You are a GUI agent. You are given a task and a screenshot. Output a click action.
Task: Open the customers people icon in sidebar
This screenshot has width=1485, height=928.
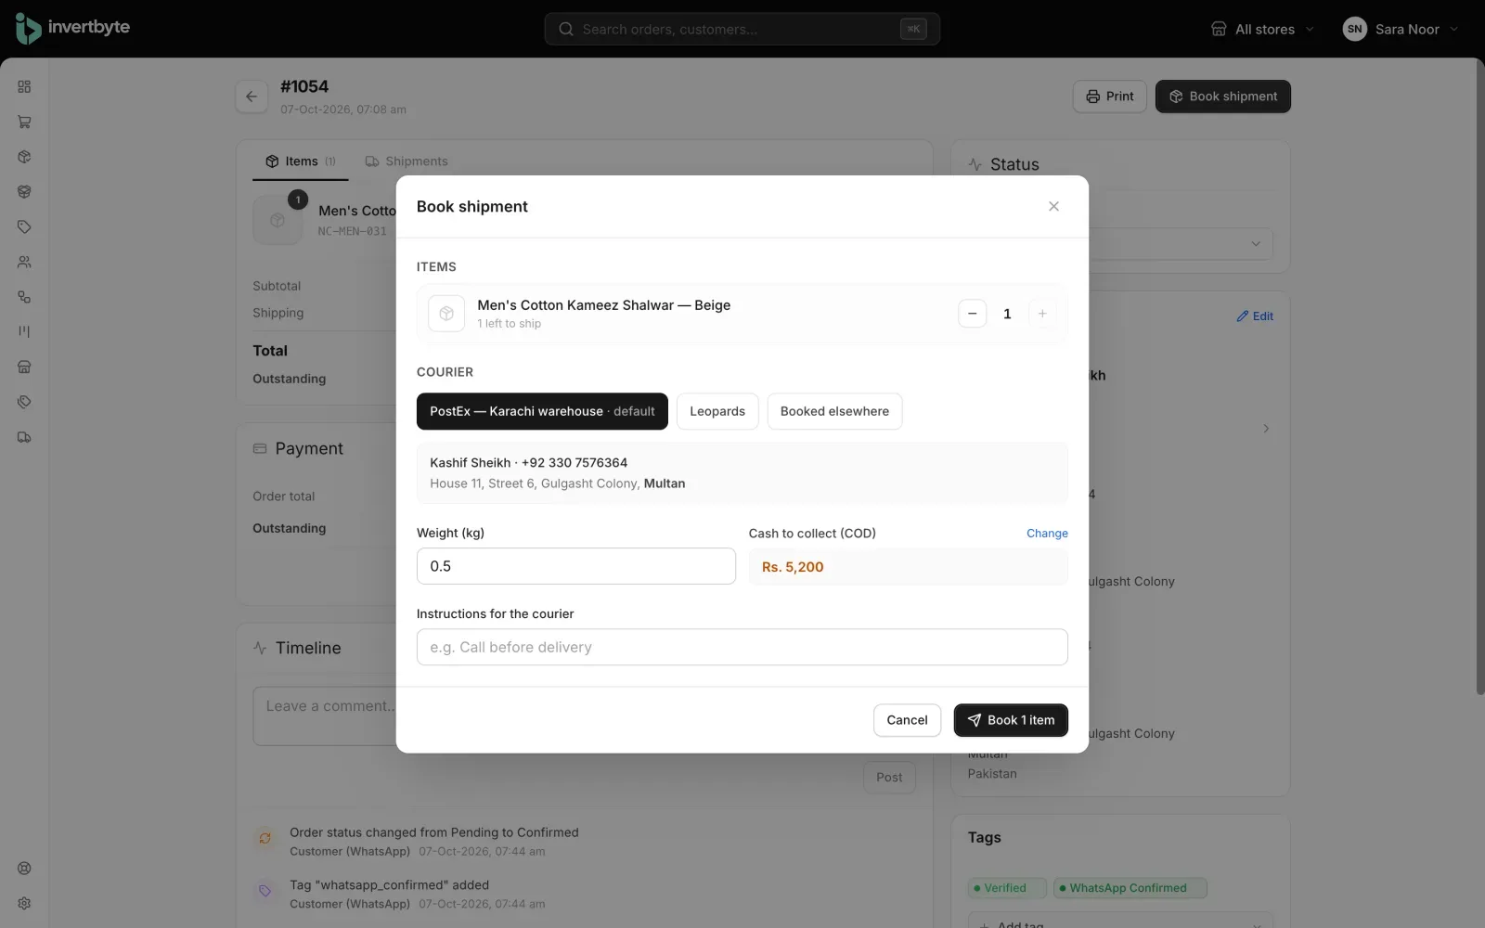coord(24,262)
